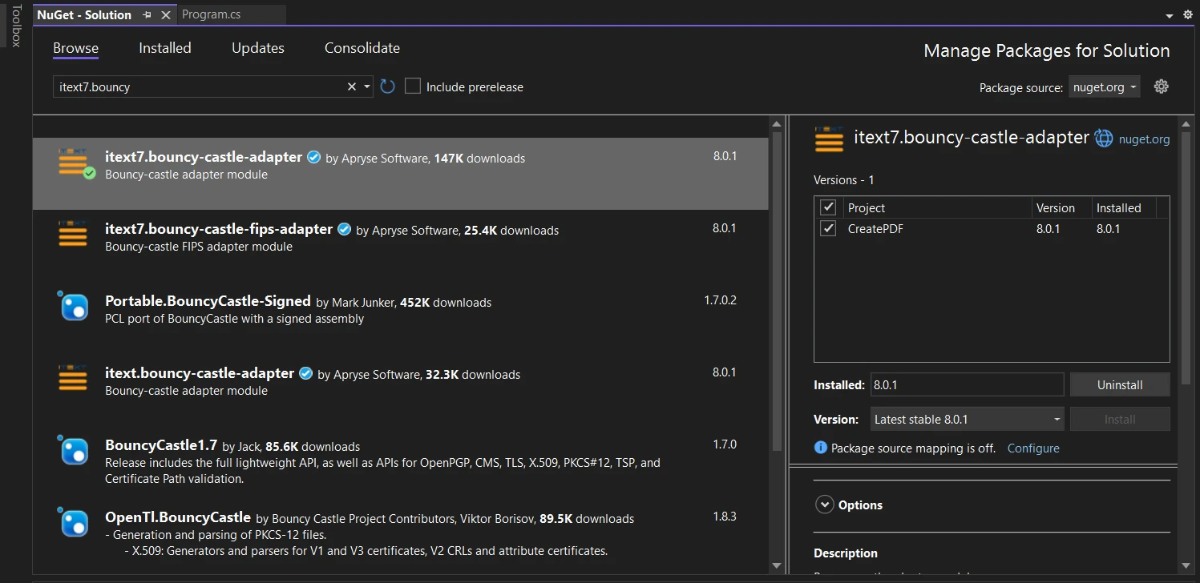Switch to the Updates tab
Viewport: 1200px width, 583px height.
[x=258, y=48]
